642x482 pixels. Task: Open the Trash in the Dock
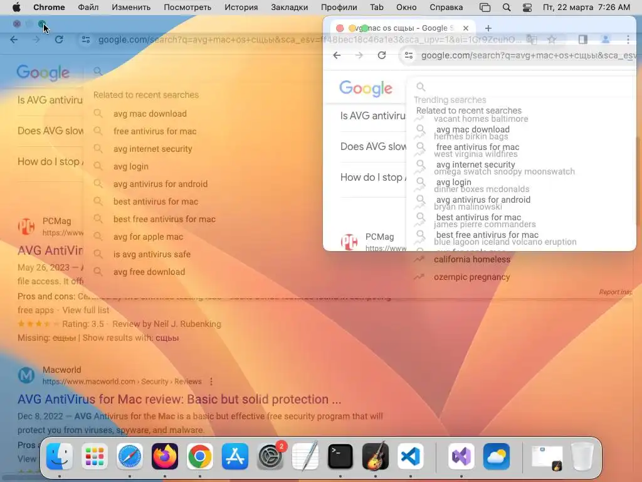tap(582, 456)
